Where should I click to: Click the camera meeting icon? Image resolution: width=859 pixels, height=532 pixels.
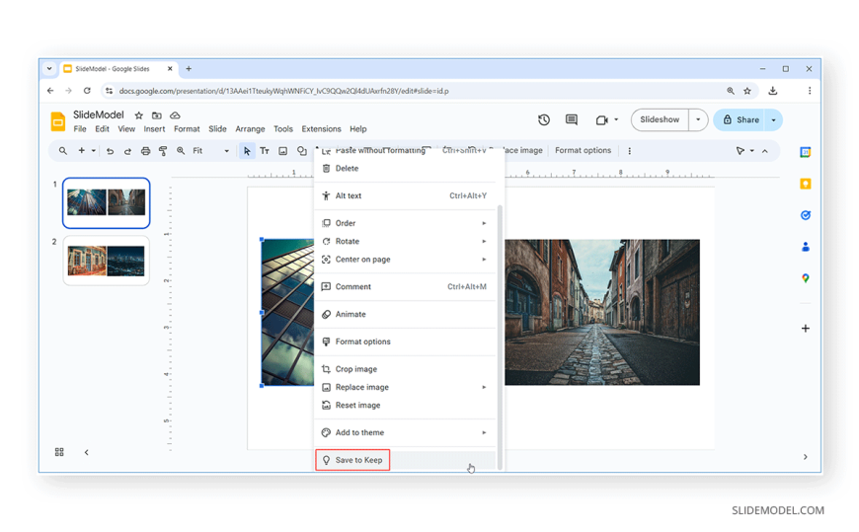601,120
